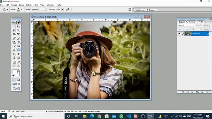The image size is (212, 119).
Task: Select the Healing Brush tool
Action: [14, 39]
